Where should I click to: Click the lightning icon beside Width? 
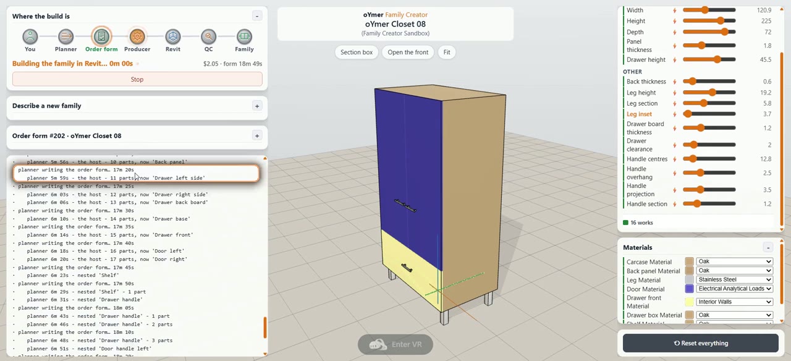click(674, 11)
